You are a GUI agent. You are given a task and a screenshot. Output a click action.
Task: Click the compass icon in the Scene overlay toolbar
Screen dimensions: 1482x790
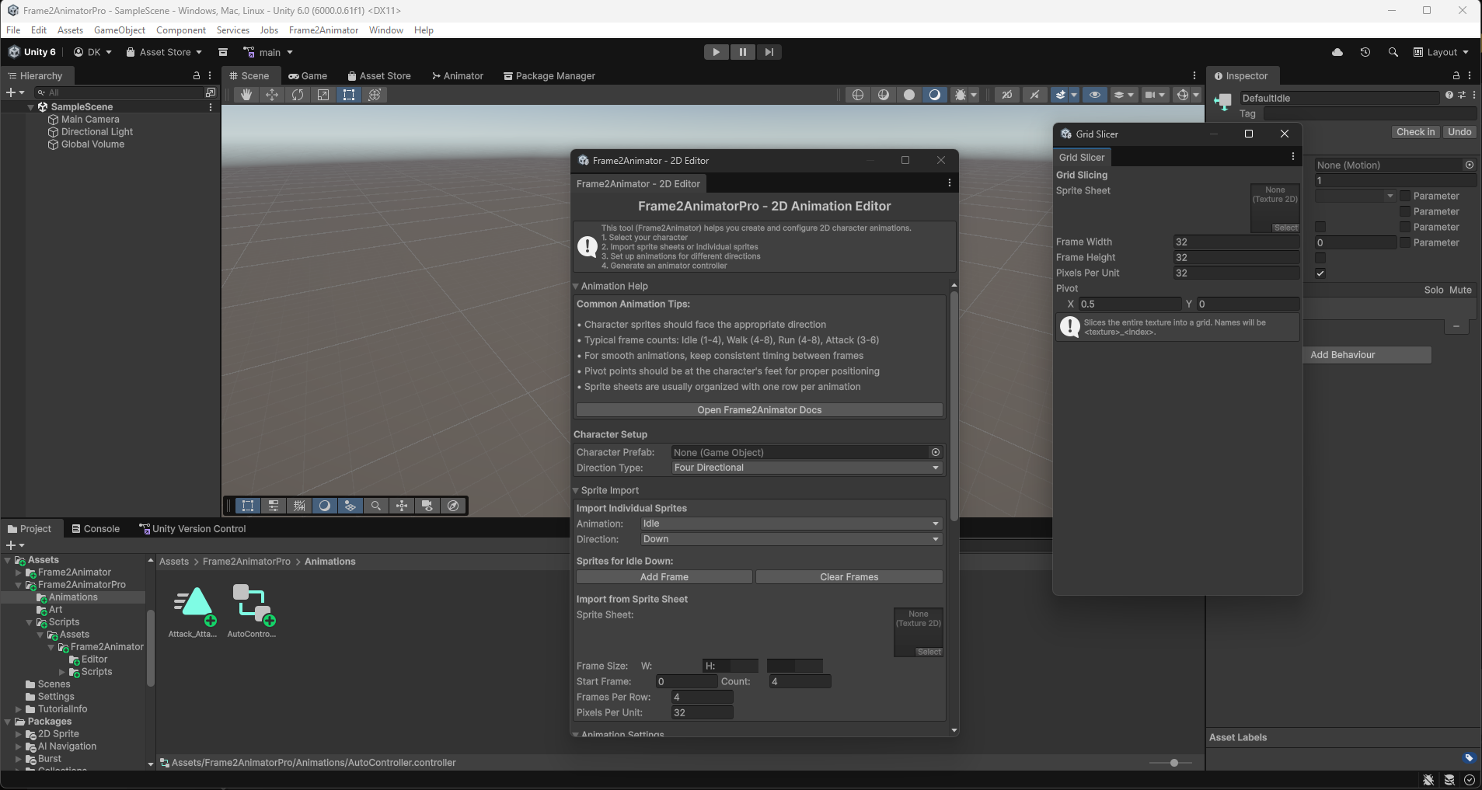453,506
